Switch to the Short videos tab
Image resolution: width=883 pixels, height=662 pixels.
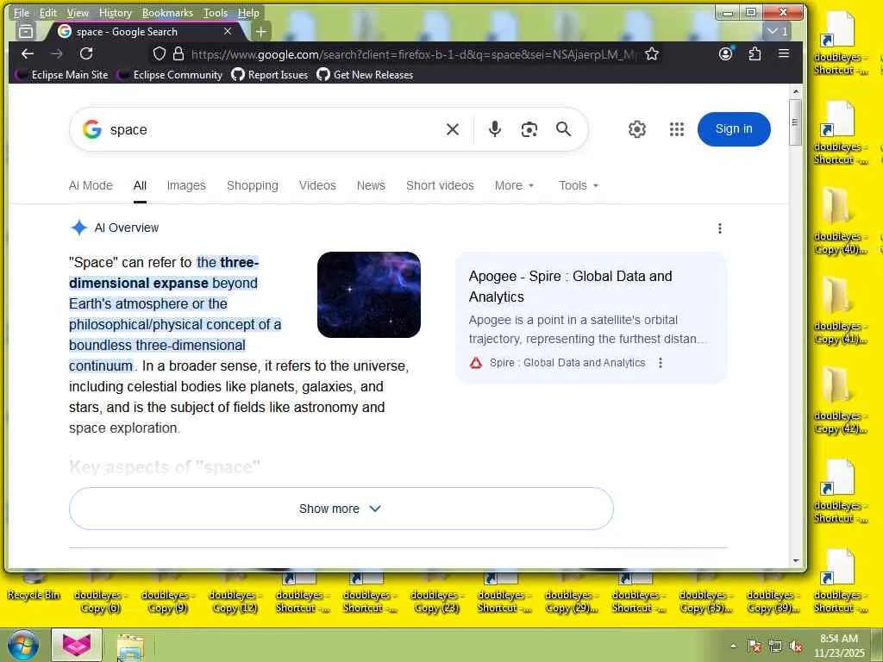click(x=440, y=186)
